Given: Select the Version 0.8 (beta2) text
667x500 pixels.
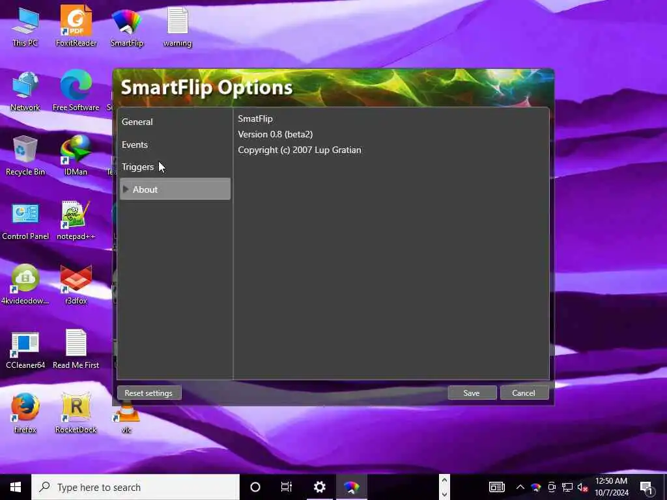Looking at the screenshot, I should pos(276,134).
